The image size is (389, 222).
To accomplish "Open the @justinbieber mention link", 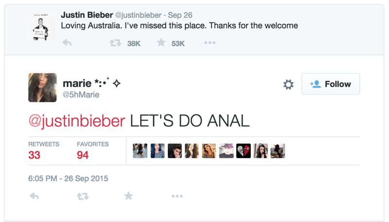I will click(78, 121).
